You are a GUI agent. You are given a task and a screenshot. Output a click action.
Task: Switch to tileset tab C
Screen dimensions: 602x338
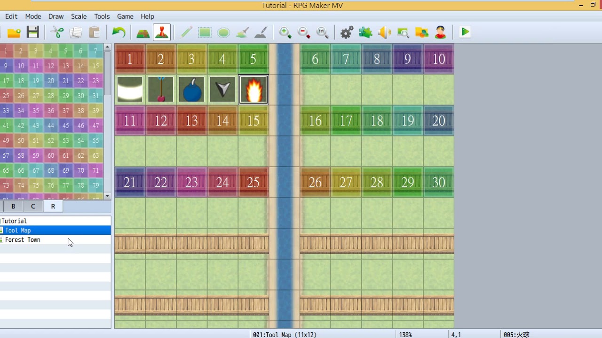click(x=33, y=207)
